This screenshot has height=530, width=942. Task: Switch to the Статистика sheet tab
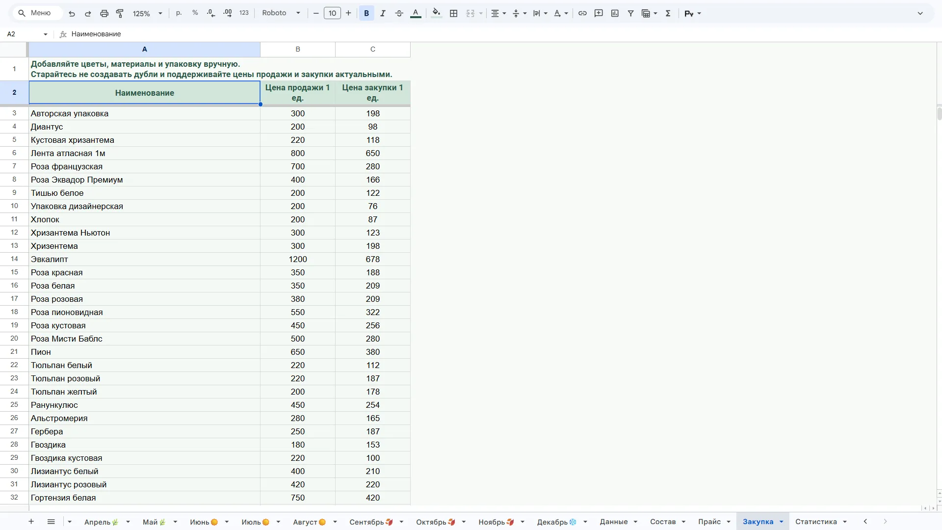(x=816, y=522)
